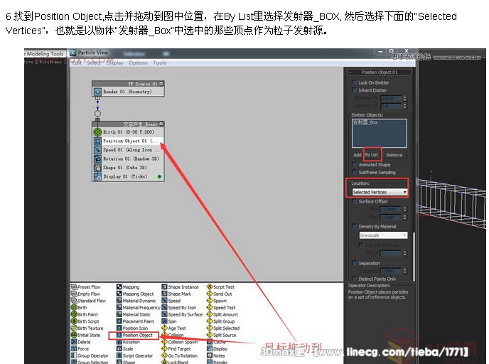
Task: Select 发射器_Box in Emitter Objects list
Action: coord(365,122)
